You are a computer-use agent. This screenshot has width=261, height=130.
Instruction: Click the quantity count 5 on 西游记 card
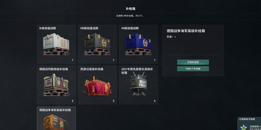[x=114, y=101]
